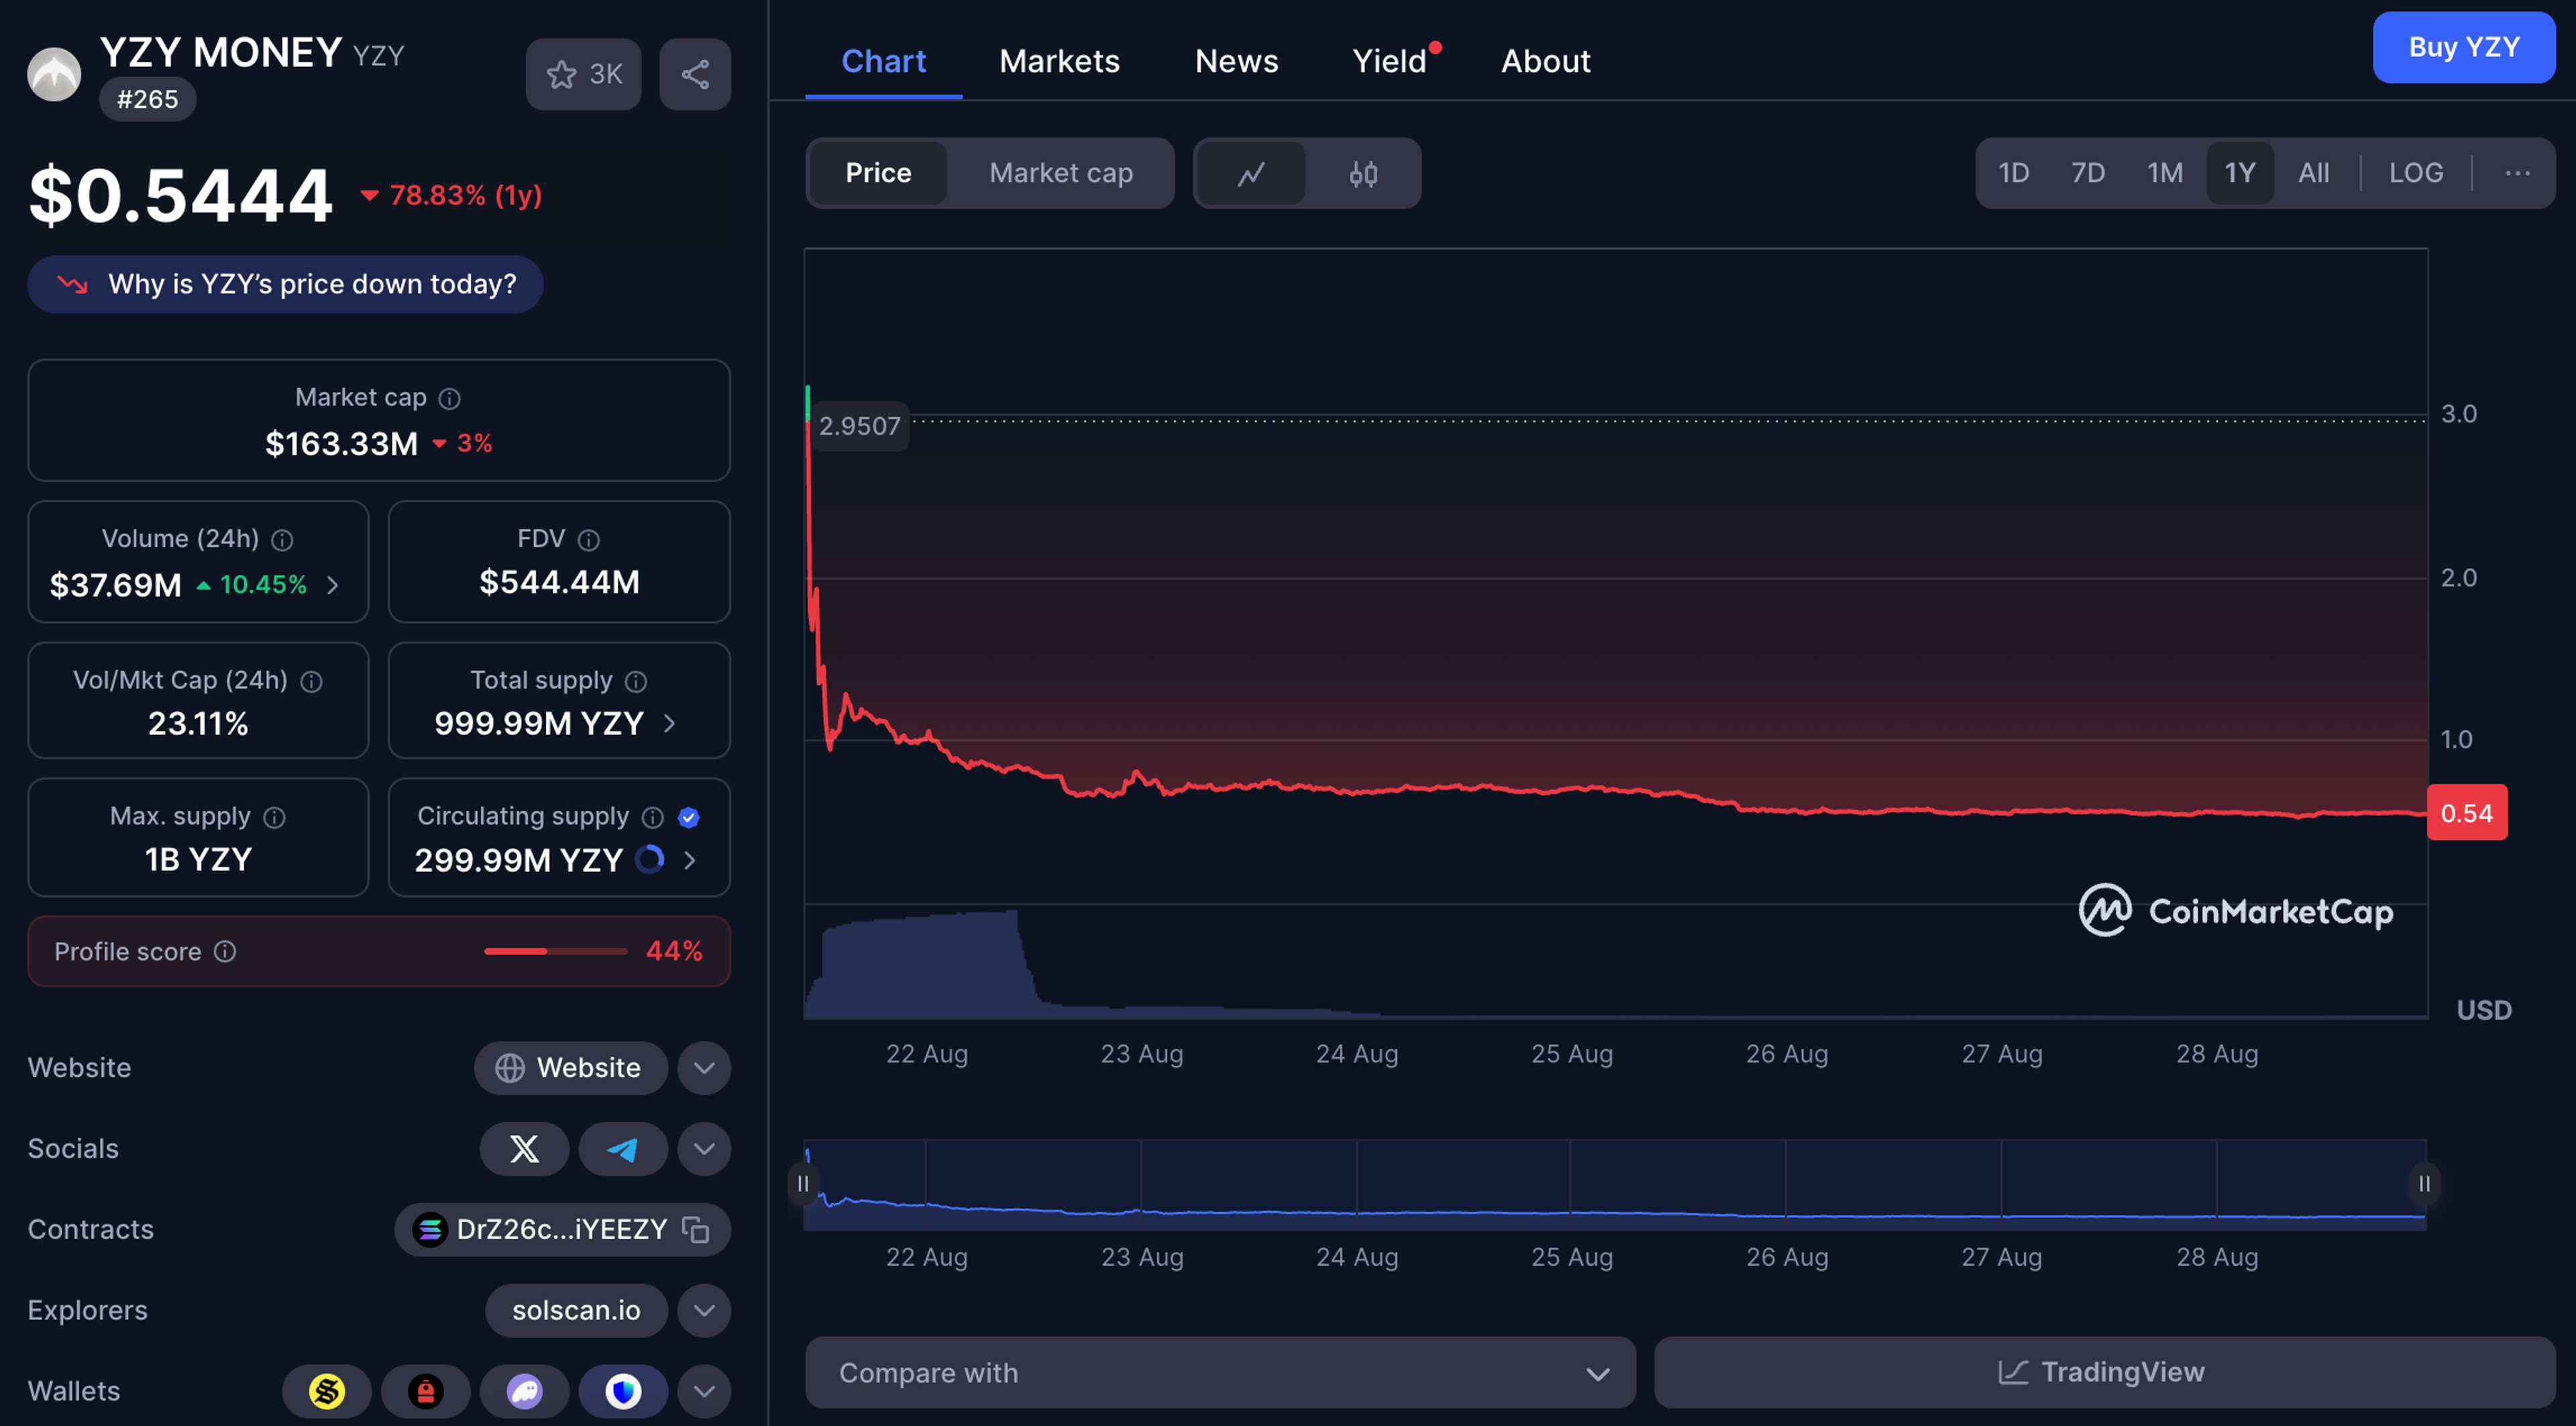The image size is (2576, 1426).
Task: Click Why is YZY's price down today
Action: 286,284
